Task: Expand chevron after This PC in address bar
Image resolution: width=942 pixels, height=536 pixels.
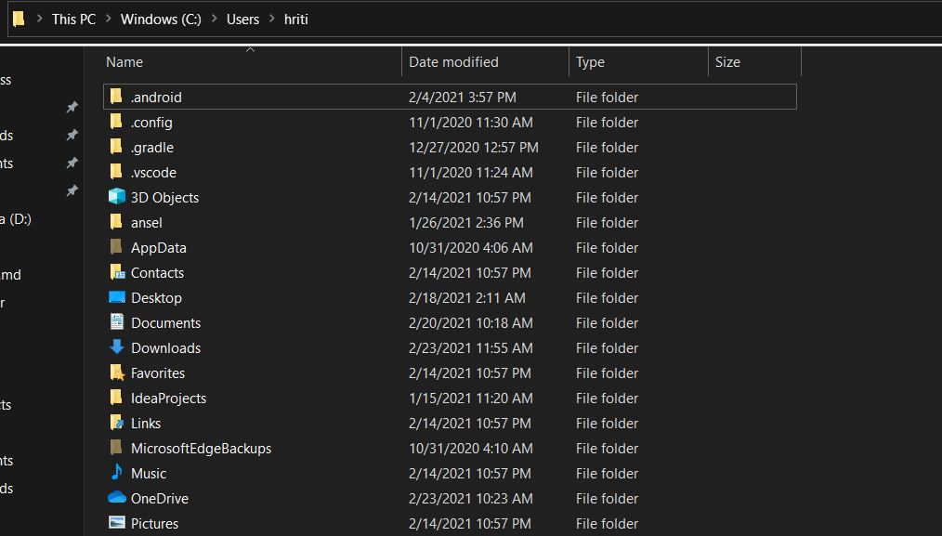Action: pyautogui.click(x=108, y=19)
